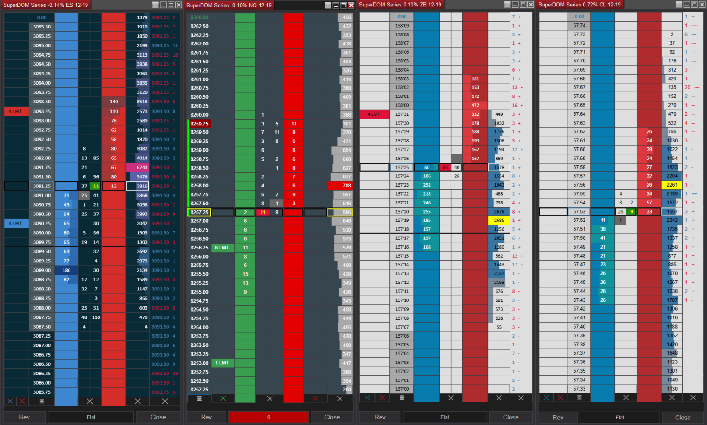Screen dimensions: 707x425
Task: Click the red cancel-sell-orders X icon on ES DOM
Action: [22, 401]
